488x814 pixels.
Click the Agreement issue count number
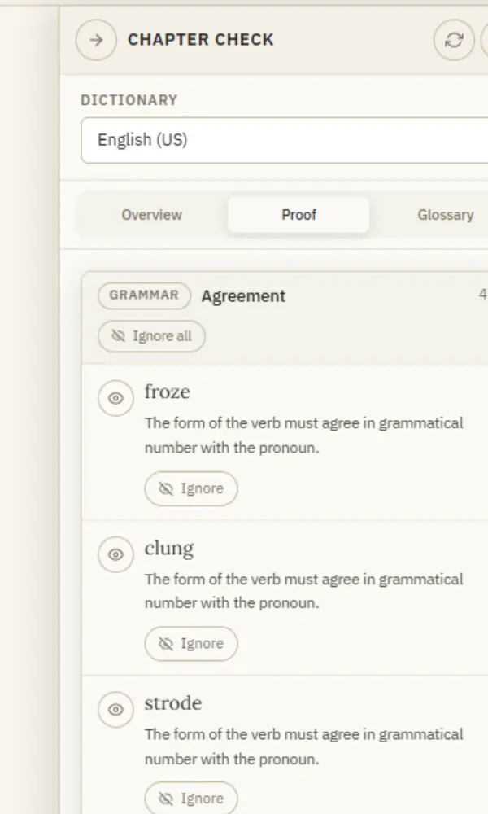483,295
